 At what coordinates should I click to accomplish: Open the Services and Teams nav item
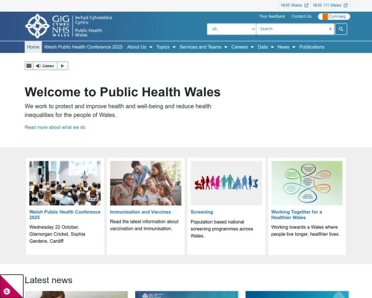pyautogui.click(x=200, y=47)
